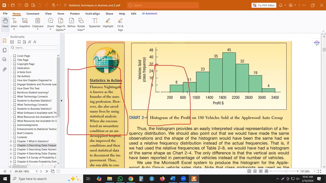The width and height of the screenshot is (326, 183).
Task: Open the Fill & Sign tool
Action: click(x=120, y=24)
